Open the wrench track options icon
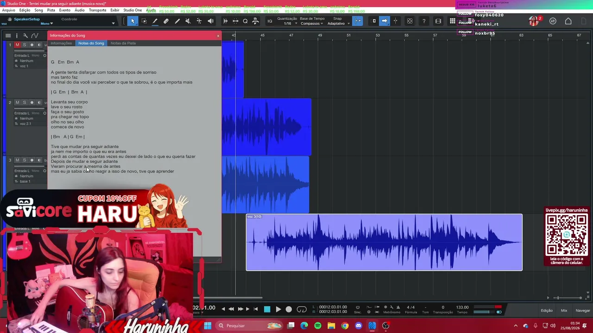Viewport: 593px width, 333px height. (25, 36)
